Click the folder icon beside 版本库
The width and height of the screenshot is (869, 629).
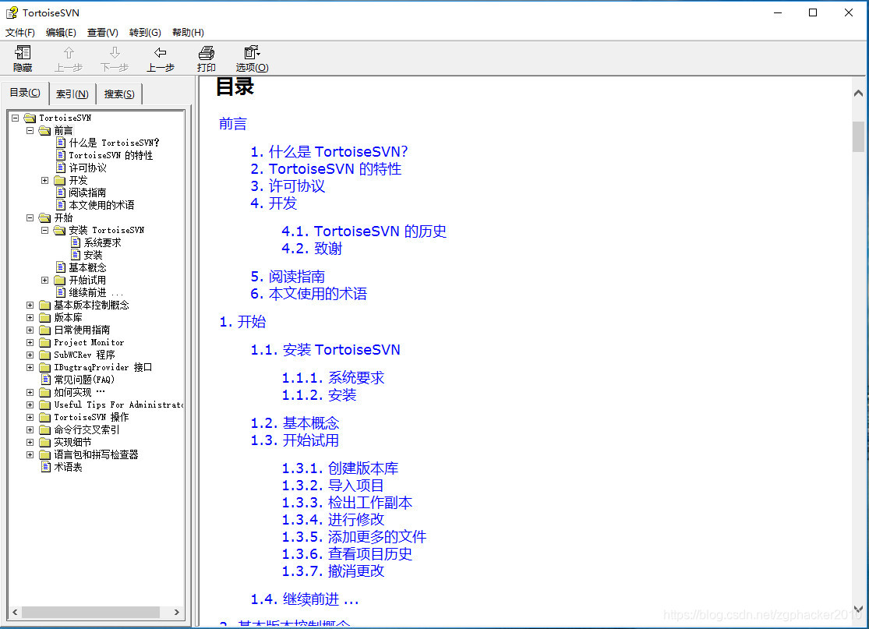(x=45, y=317)
